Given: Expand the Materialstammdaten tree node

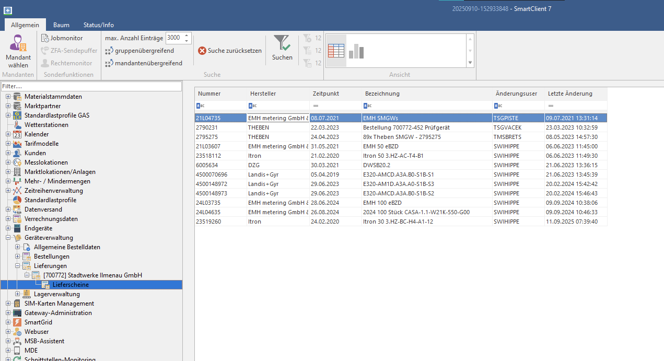Looking at the screenshot, I should coord(8,97).
